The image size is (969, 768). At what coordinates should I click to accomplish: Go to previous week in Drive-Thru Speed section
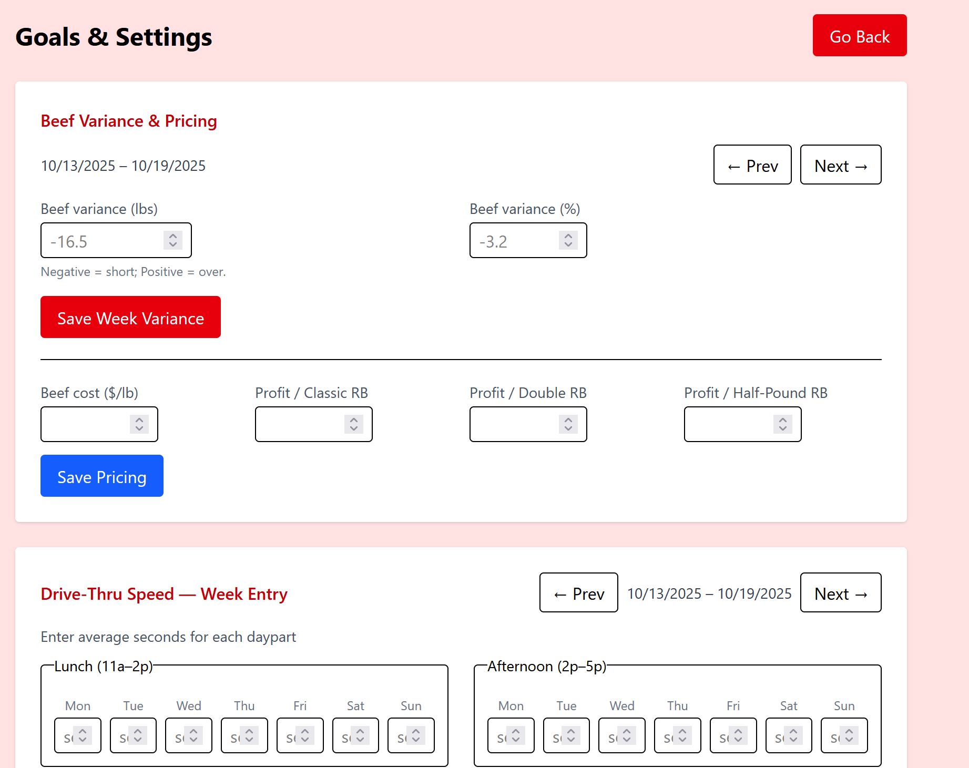579,592
